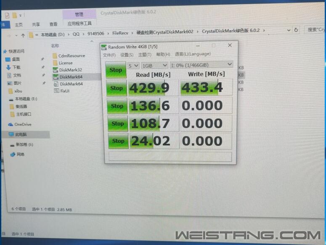Image resolution: width=326 pixels, height=245 pixels.
Task: Click the Stop button beside 429.9 row
Action: (x=117, y=88)
